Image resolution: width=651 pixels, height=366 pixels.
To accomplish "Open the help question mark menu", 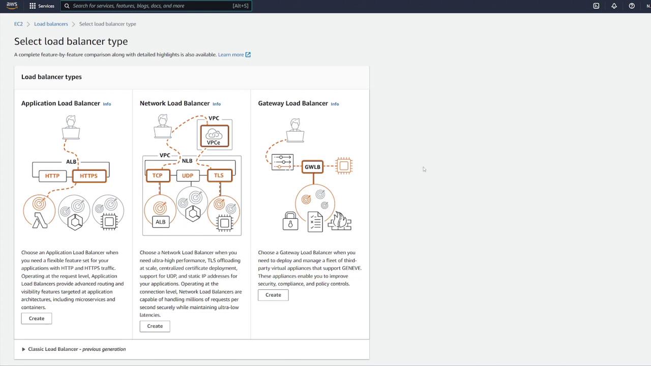I will coord(632,6).
